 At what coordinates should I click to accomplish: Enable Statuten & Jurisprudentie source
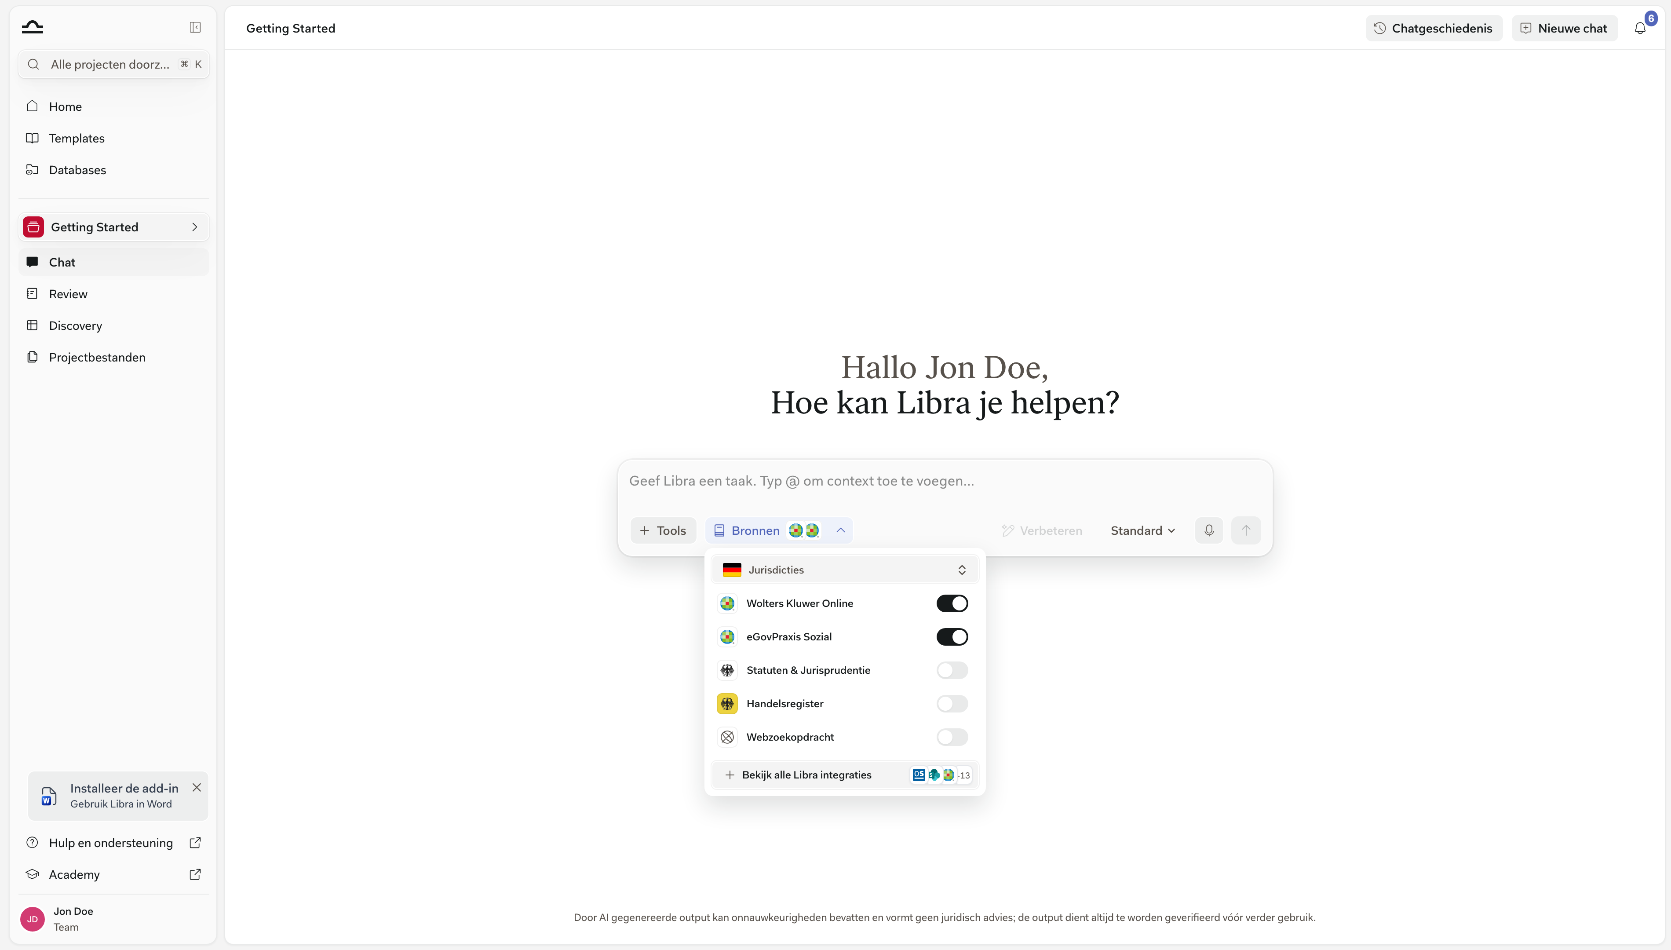[952, 670]
